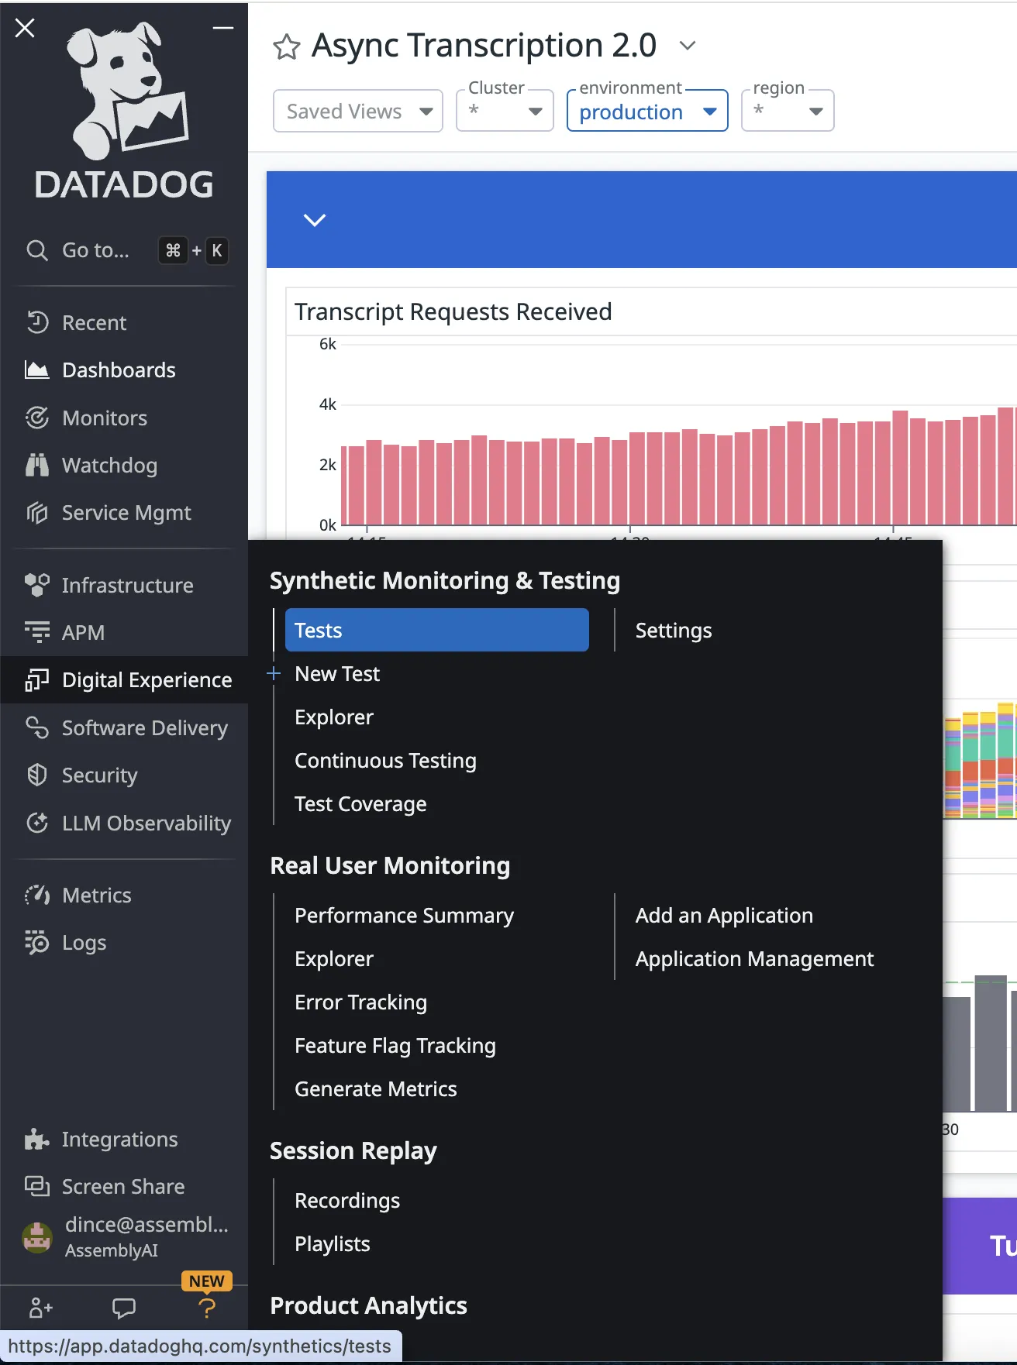Click the Go to... search field
Viewport: 1017px width, 1365px height.
[x=95, y=250]
